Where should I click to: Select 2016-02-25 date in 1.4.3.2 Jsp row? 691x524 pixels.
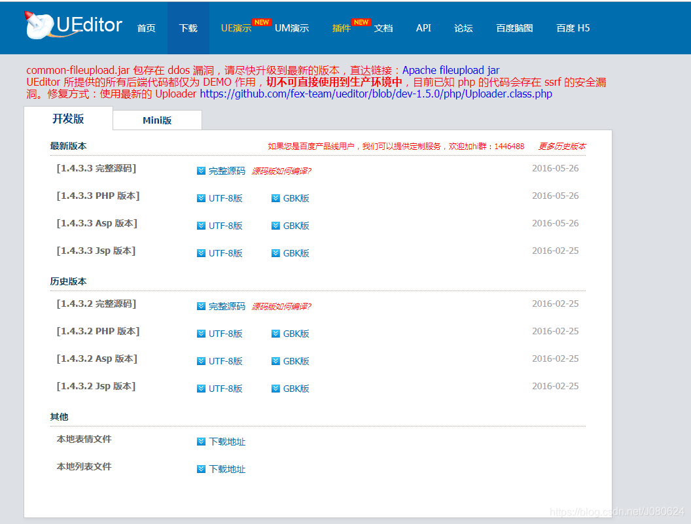point(556,386)
